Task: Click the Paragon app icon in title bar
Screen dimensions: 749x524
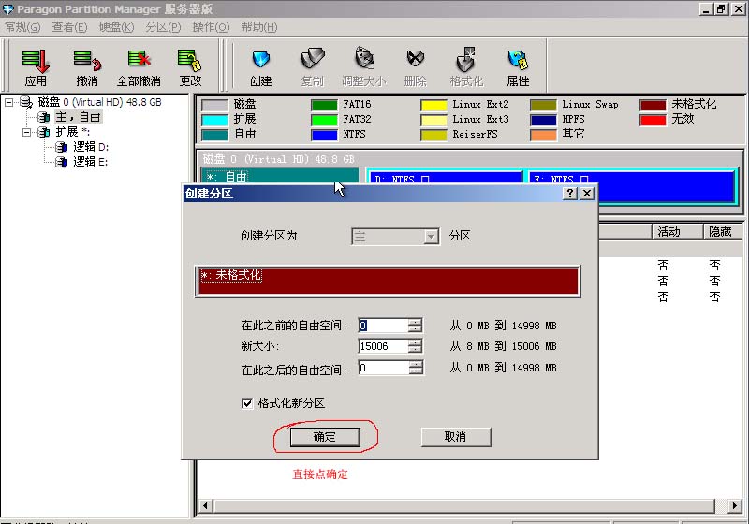Action: pyautogui.click(x=7, y=9)
